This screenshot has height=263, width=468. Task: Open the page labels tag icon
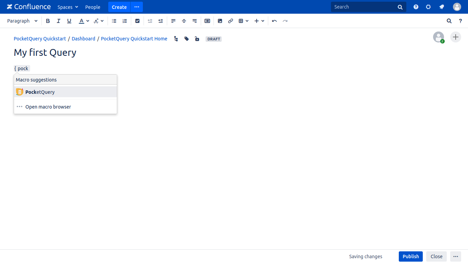coord(186,39)
